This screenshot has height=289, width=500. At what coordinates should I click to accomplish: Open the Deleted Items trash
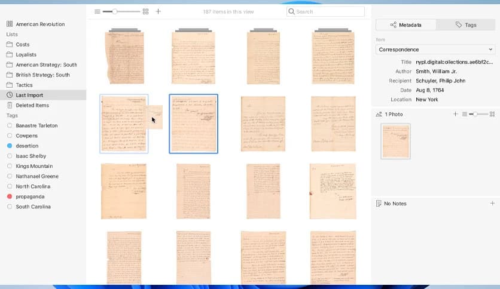pos(32,105)
